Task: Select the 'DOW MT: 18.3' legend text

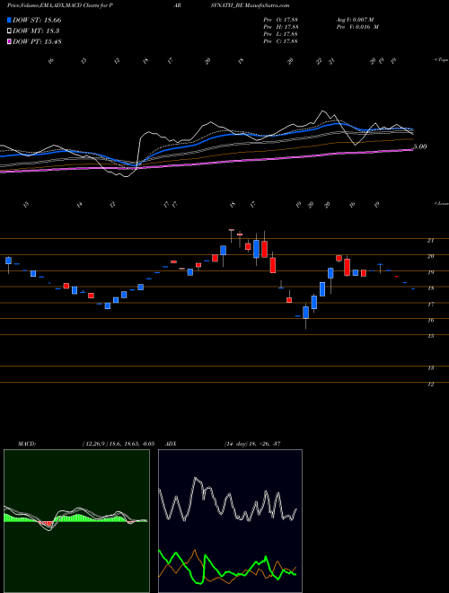Action: (36, 31)
